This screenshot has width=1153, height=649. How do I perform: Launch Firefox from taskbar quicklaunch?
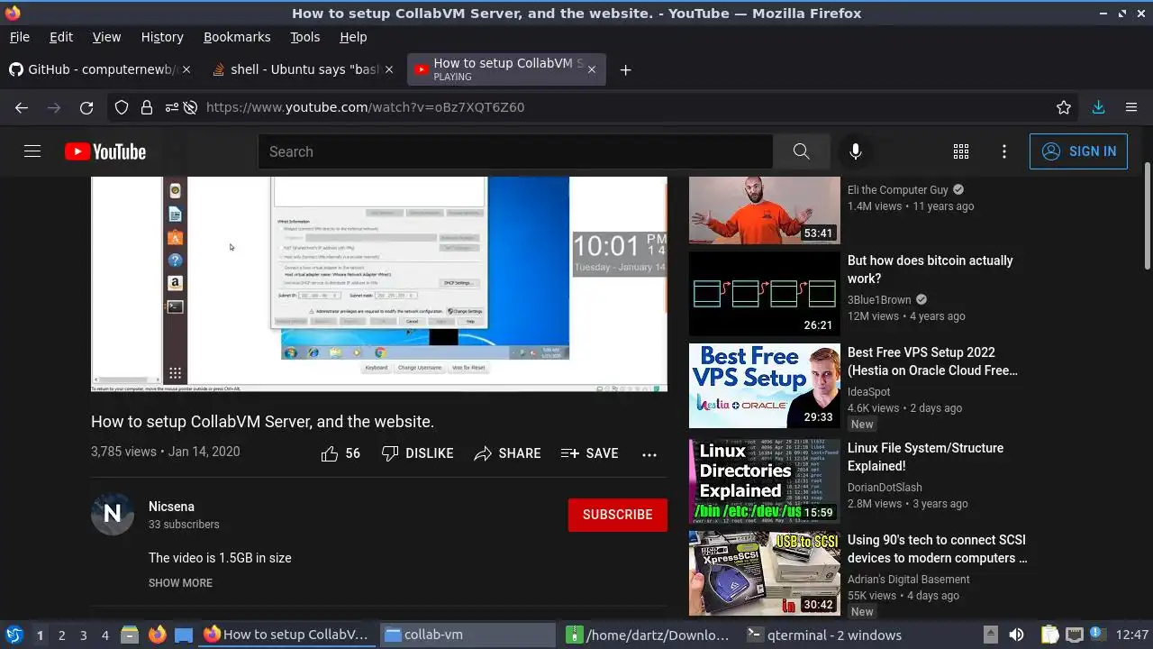pyautogui.click(x=158, y=635)
